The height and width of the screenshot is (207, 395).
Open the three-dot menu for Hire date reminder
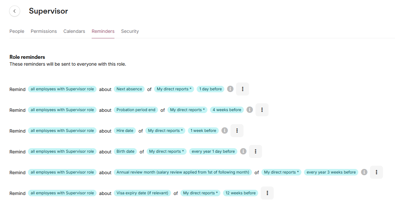(x=237, y=131)
